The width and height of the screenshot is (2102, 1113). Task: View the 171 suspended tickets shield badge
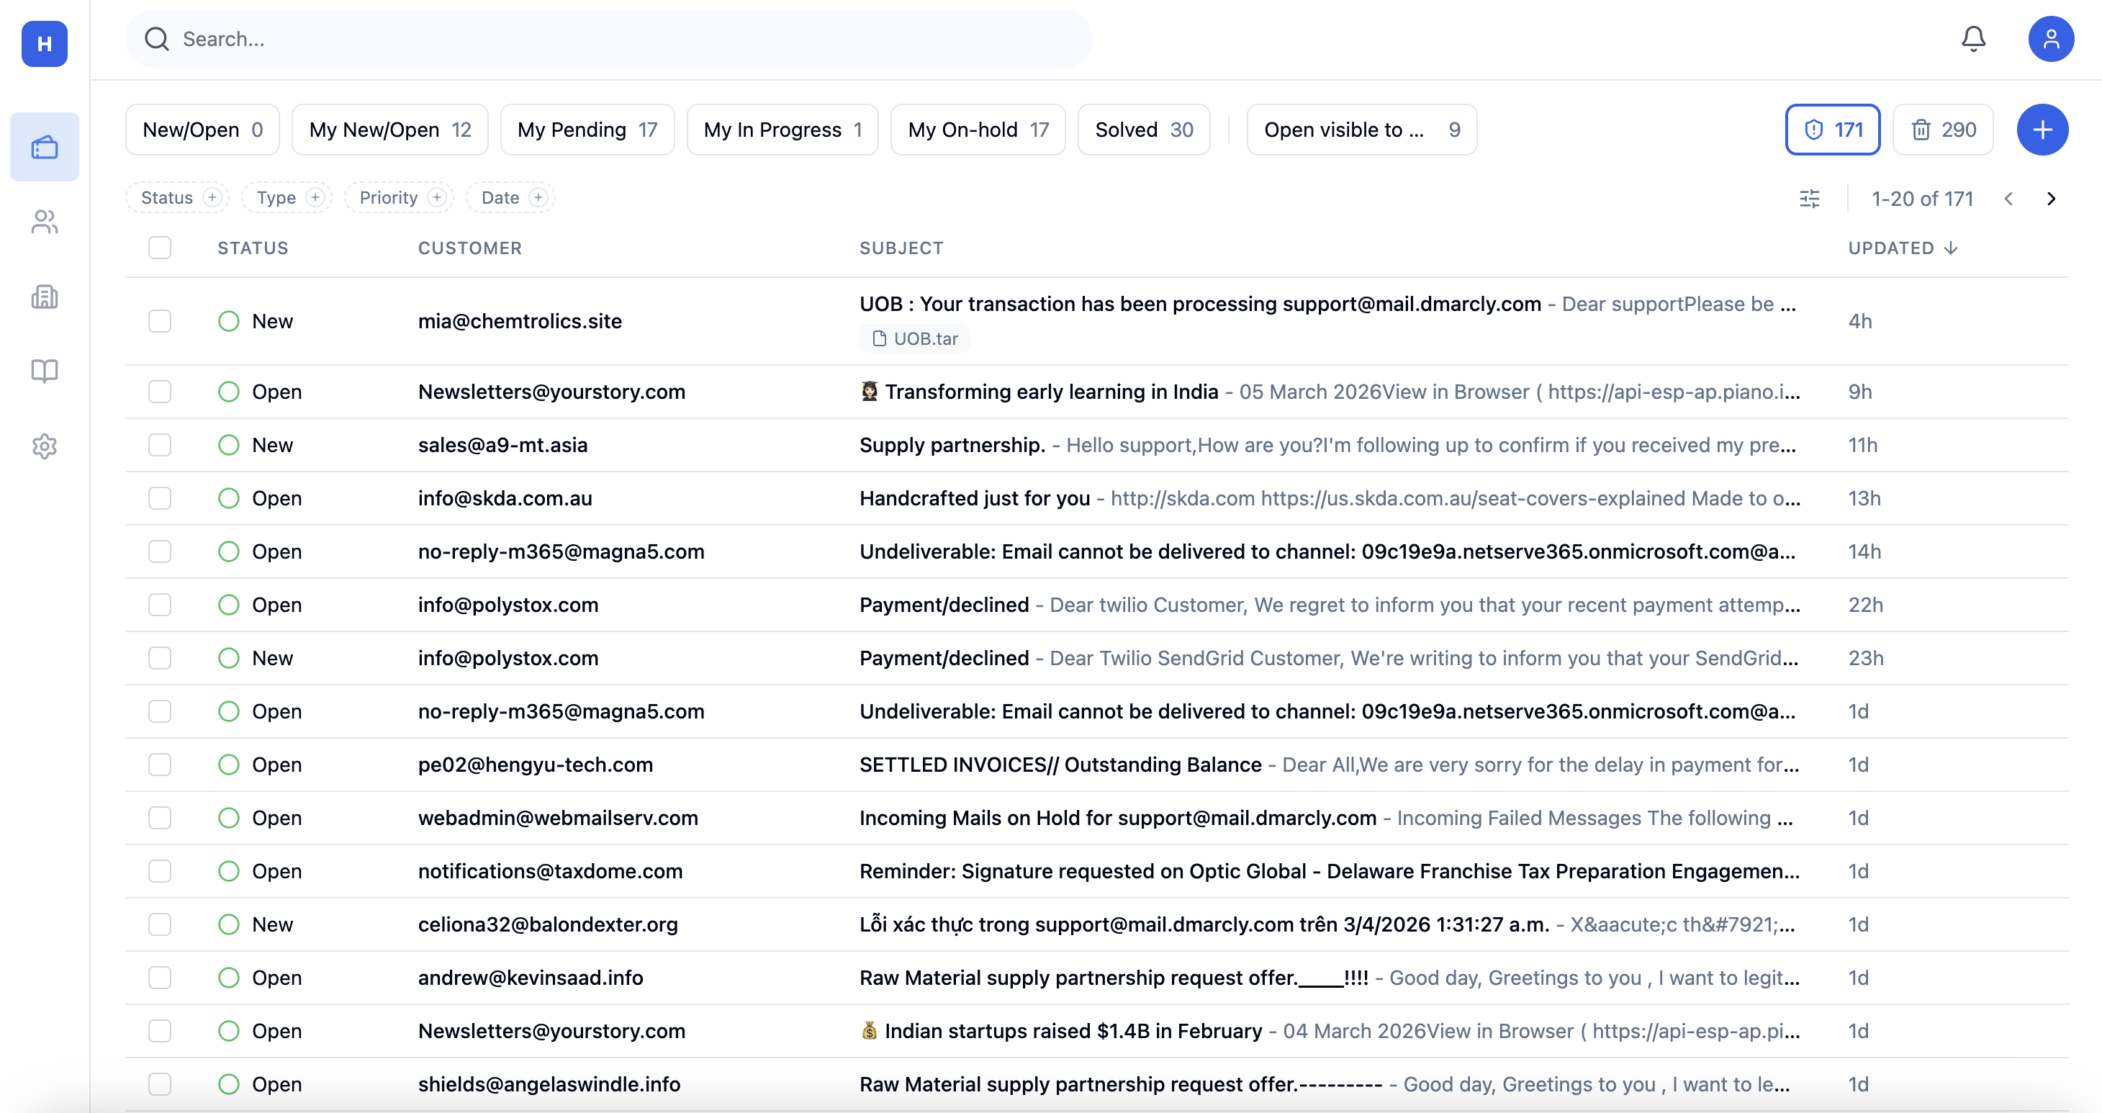click(x=1832, y=129)
